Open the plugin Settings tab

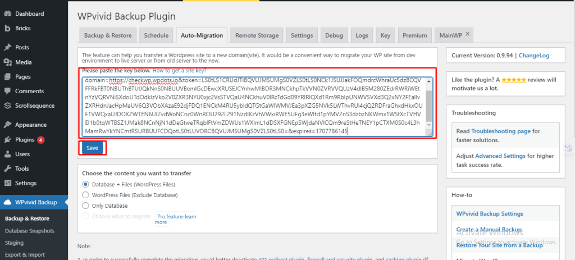click(x=302, y=35)
